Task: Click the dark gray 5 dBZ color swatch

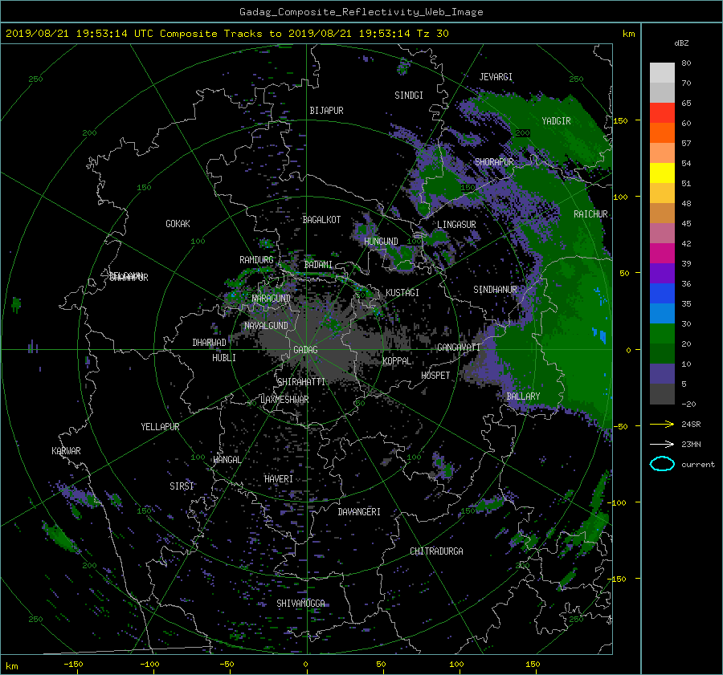Action: pyautogui.click(x=662, y=394)
